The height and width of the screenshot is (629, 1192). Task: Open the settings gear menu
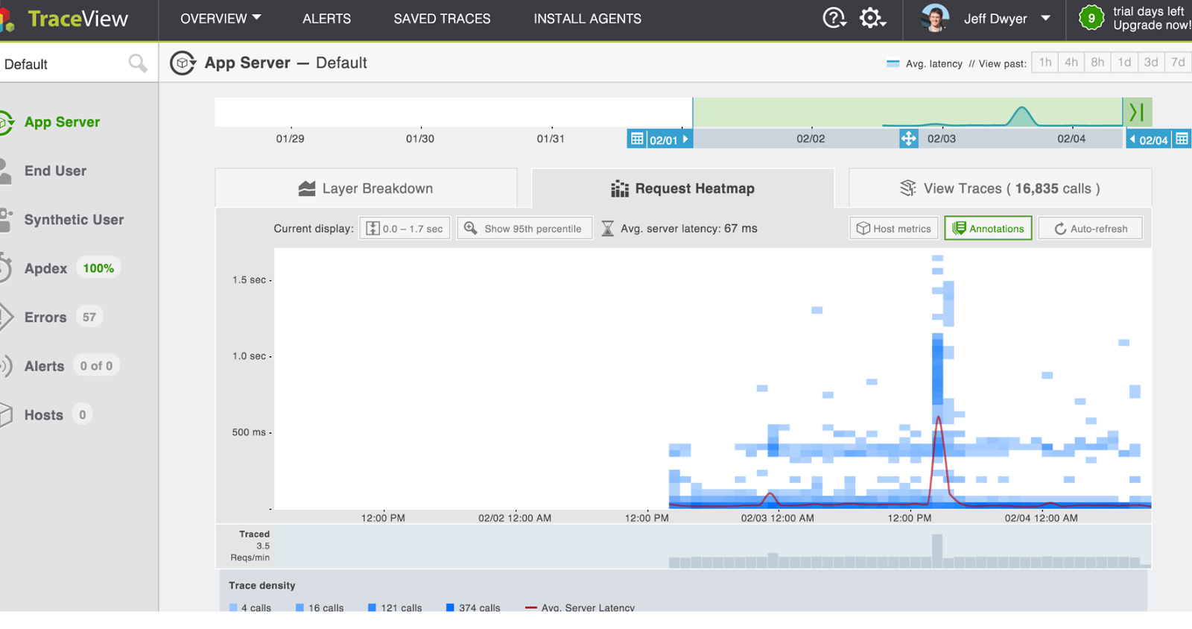tap(872, 18)
